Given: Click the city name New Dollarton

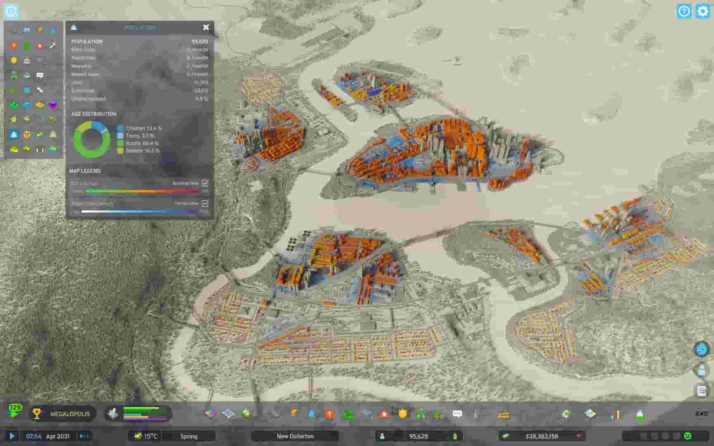Looking at the screenshot, I should 295,436.
